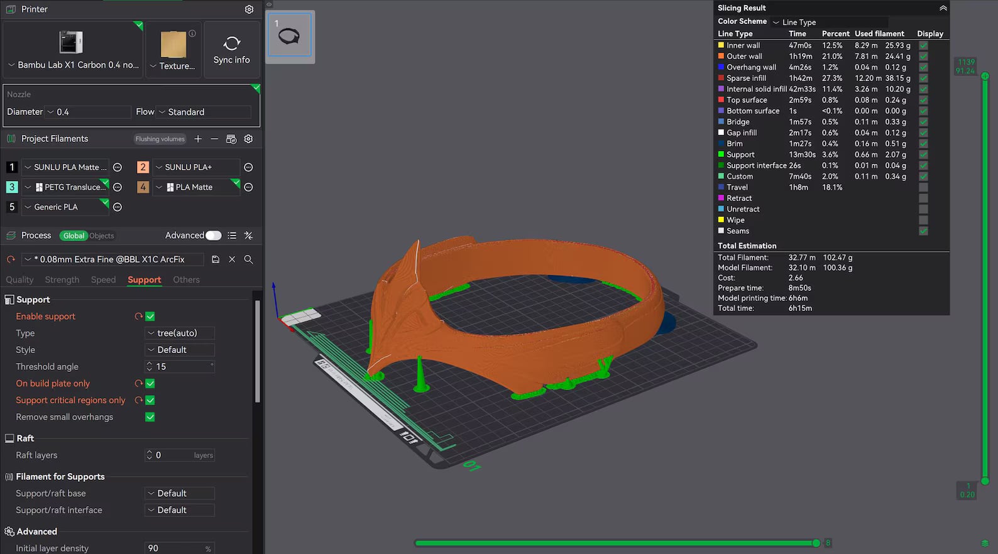Toggle display of Sparse infill lines
This screenshot has width=998, height=554.
[923, 78]
